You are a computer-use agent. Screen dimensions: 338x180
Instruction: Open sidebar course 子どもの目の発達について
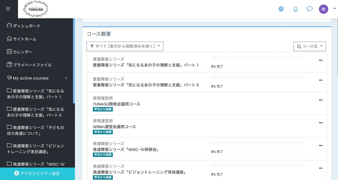click(35, 130)
